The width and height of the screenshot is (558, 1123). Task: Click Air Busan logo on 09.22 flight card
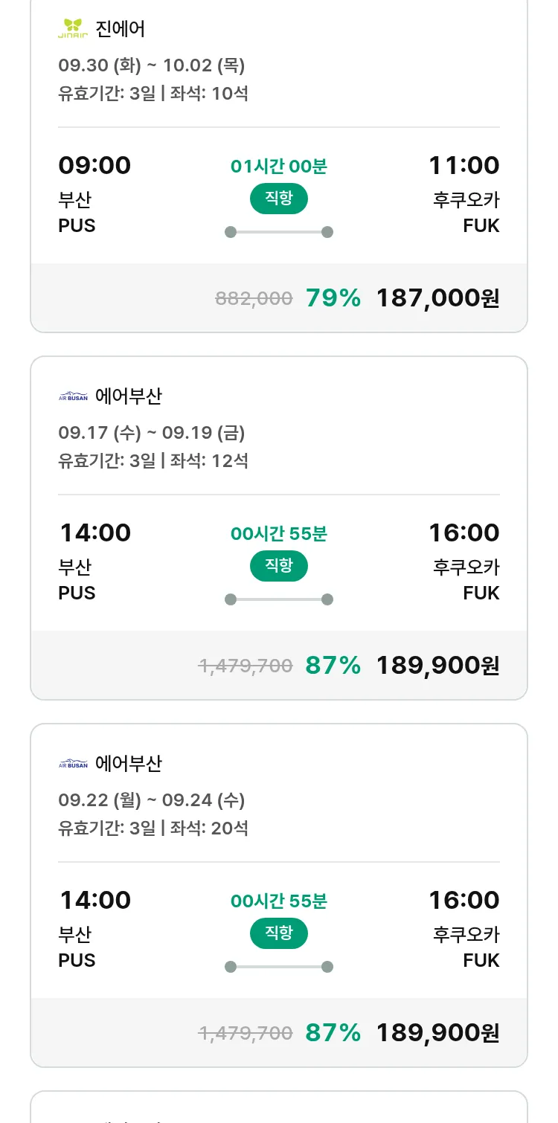73,764
